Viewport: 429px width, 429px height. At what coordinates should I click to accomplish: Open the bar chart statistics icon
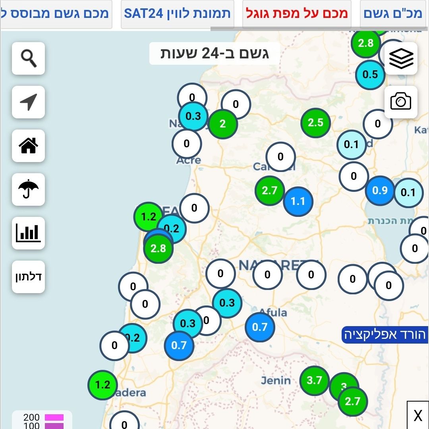pyautogui.click(x=28, y=233)
